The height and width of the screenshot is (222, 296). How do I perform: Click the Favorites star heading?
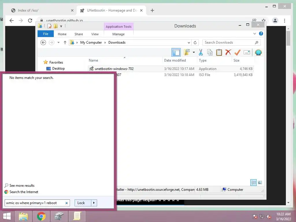53,62
